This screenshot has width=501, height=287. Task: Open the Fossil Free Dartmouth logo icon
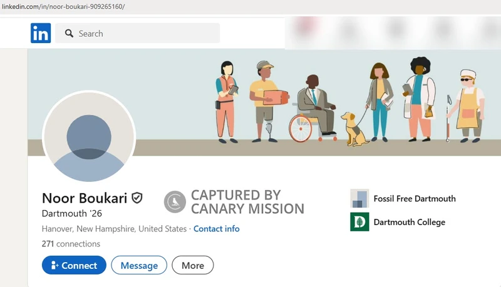(x=359, y=198)
